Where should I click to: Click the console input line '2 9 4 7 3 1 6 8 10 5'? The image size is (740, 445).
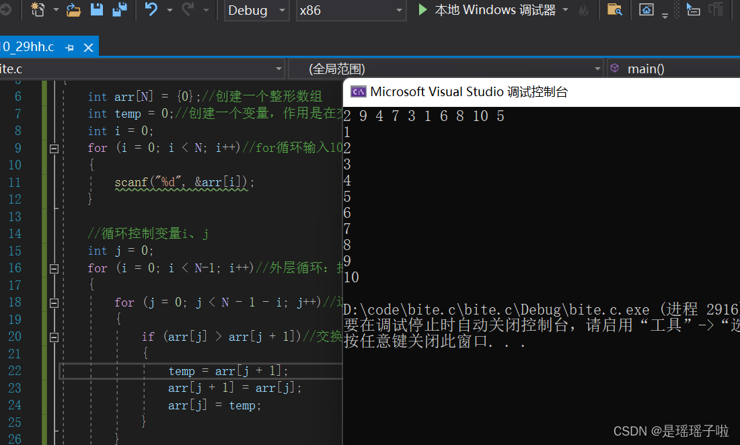424,116
